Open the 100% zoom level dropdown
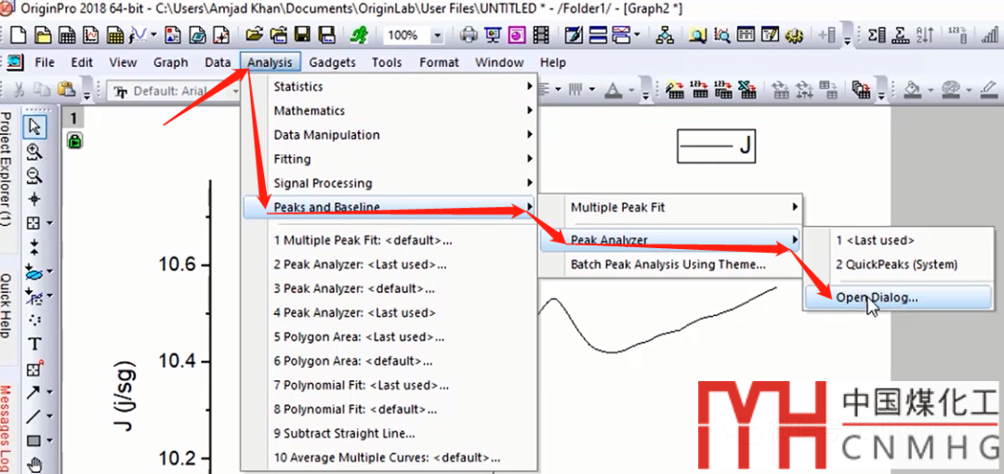This screenshot has height=474, width=1004. [437, 35]
